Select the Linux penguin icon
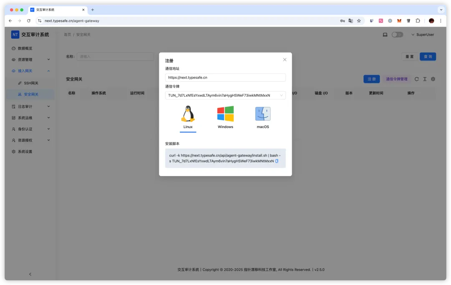Viewport: 451px width, 285px height. coord(188,114)
